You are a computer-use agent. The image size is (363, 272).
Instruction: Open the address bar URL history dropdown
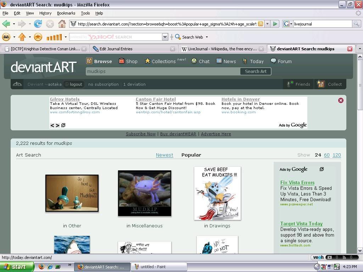tap(268, 24)
